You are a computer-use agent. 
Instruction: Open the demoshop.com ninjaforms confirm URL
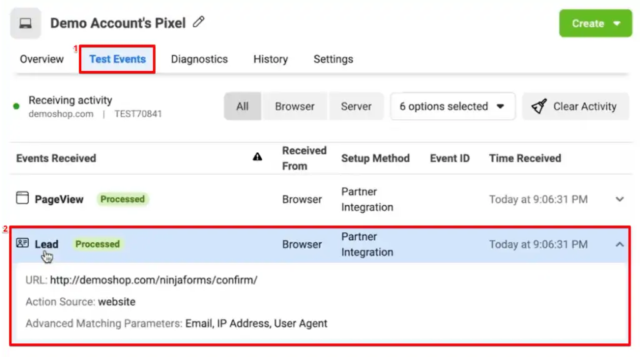pos(154,280)
